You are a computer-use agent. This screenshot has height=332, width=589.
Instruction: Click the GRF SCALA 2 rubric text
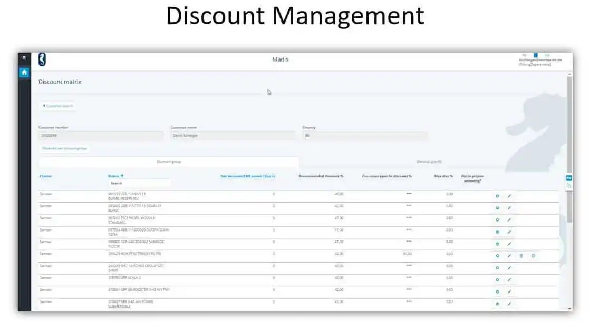click(x=124, y=278)
